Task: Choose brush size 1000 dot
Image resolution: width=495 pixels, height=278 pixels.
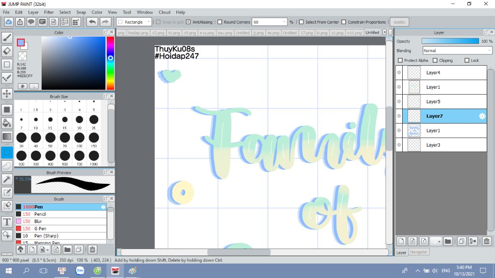Action: [x=94, y=156]
